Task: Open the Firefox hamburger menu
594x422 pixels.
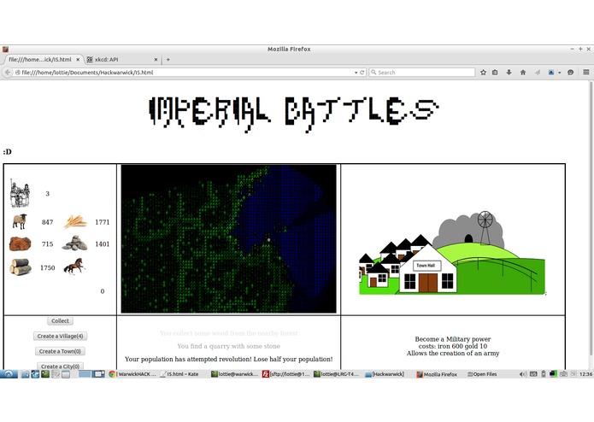Action: [x=586, y=72]
